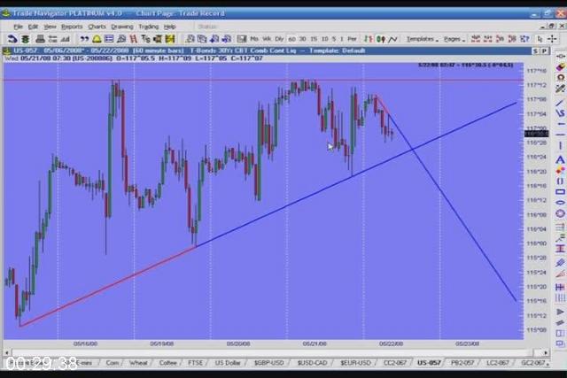Image resolution: width=567 pixels, height=378 pixels.
Task: Set timeframe to 30 minute bars
Action: (303, 39)
